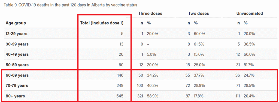The image size is (279, 102).
Task: Click the 58.9% three doses cell
Action: 153,96
